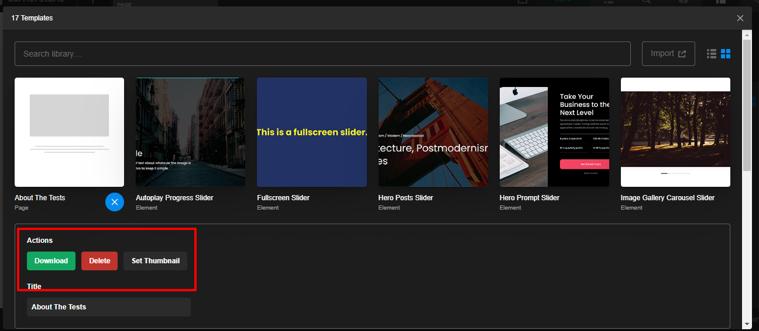
Task: Choose the Fullscreen Slider template
Action: pyautogui.click(x=312, y=132)
